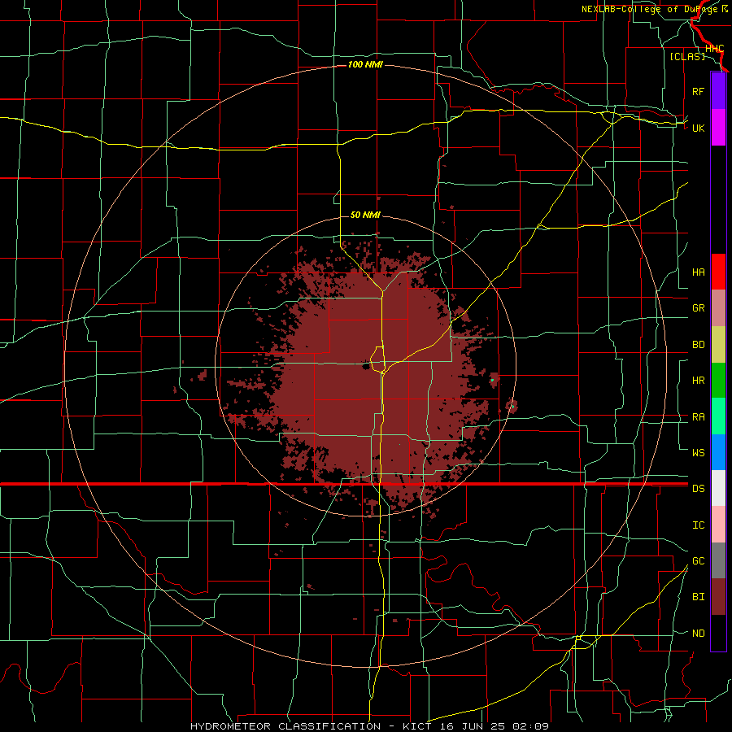The width and height of the screenshot is (732, 732).
Task: Click the HHC product label
Action: click(x=714, y=49)
